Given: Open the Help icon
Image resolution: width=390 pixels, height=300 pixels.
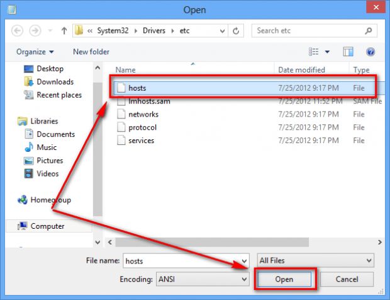Looking at the screenshot, I should [370, 52].
